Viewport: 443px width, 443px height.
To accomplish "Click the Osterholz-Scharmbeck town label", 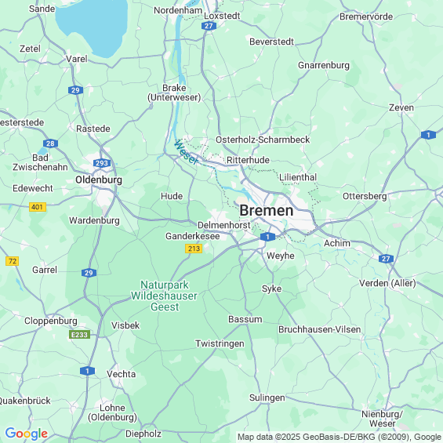I will click(x=263, y=140).
